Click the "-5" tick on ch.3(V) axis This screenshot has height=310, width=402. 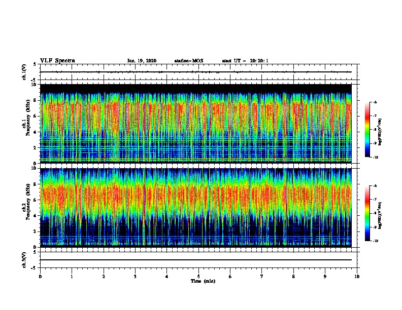pos(34,268)
